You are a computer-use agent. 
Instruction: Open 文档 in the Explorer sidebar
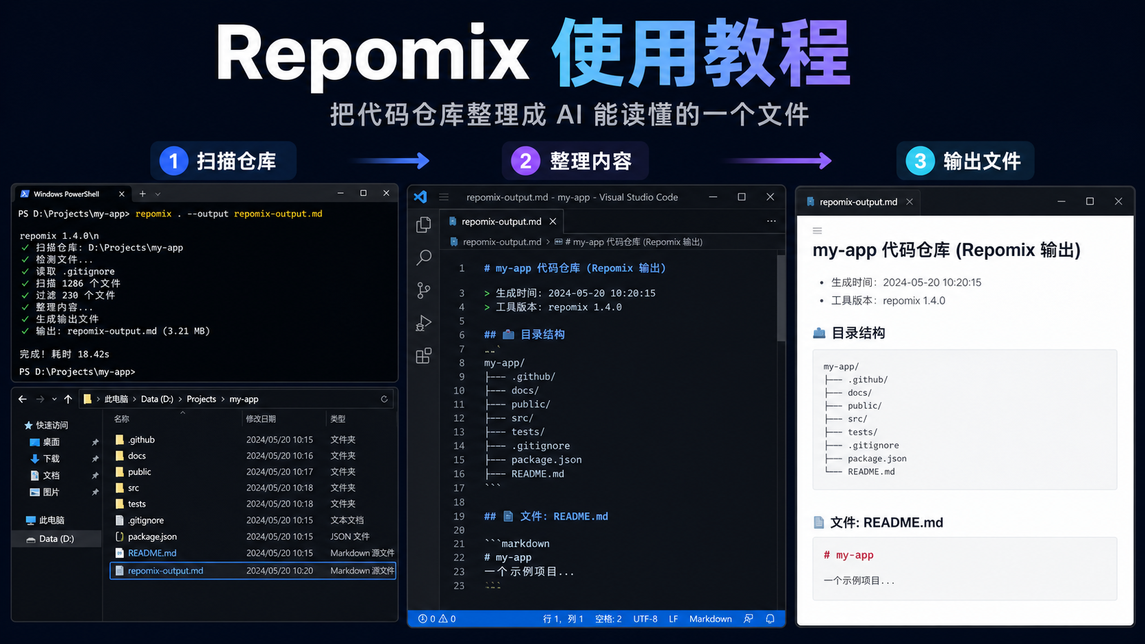[45, 475]
